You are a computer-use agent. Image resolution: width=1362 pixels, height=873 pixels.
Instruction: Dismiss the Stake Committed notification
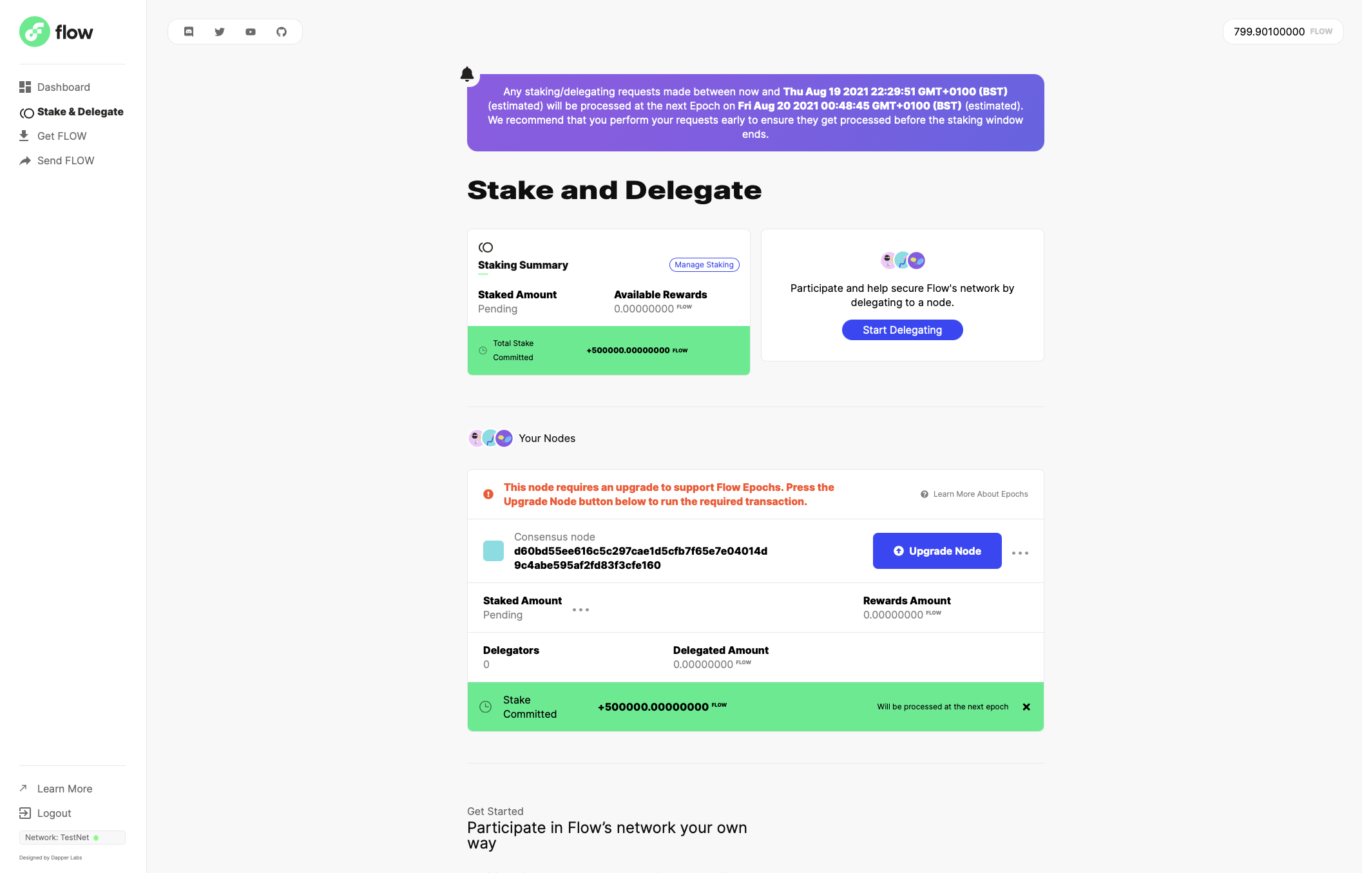pyautogui.click(x=1026, y=707)
